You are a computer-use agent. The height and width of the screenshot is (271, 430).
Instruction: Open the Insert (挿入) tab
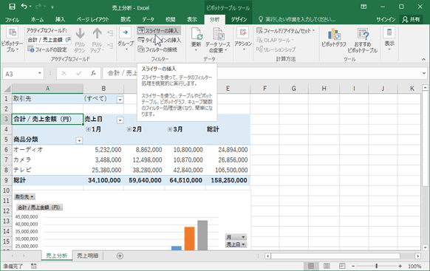60,19
